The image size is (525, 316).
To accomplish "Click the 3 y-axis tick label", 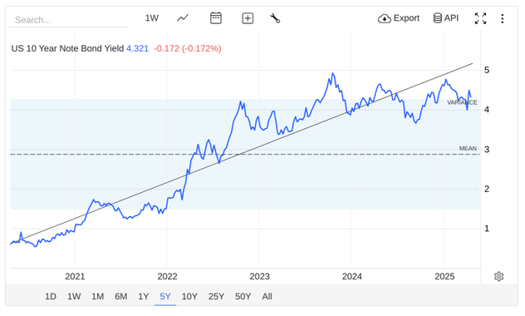I will coord(487,150).
